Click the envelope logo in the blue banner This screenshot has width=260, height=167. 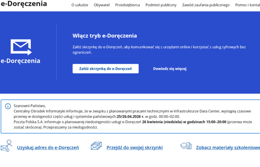pyautogui.click(x=21, y=47)
